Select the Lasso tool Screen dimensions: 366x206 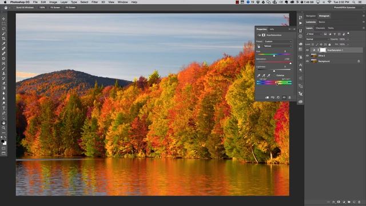click(x=3, y=29)
